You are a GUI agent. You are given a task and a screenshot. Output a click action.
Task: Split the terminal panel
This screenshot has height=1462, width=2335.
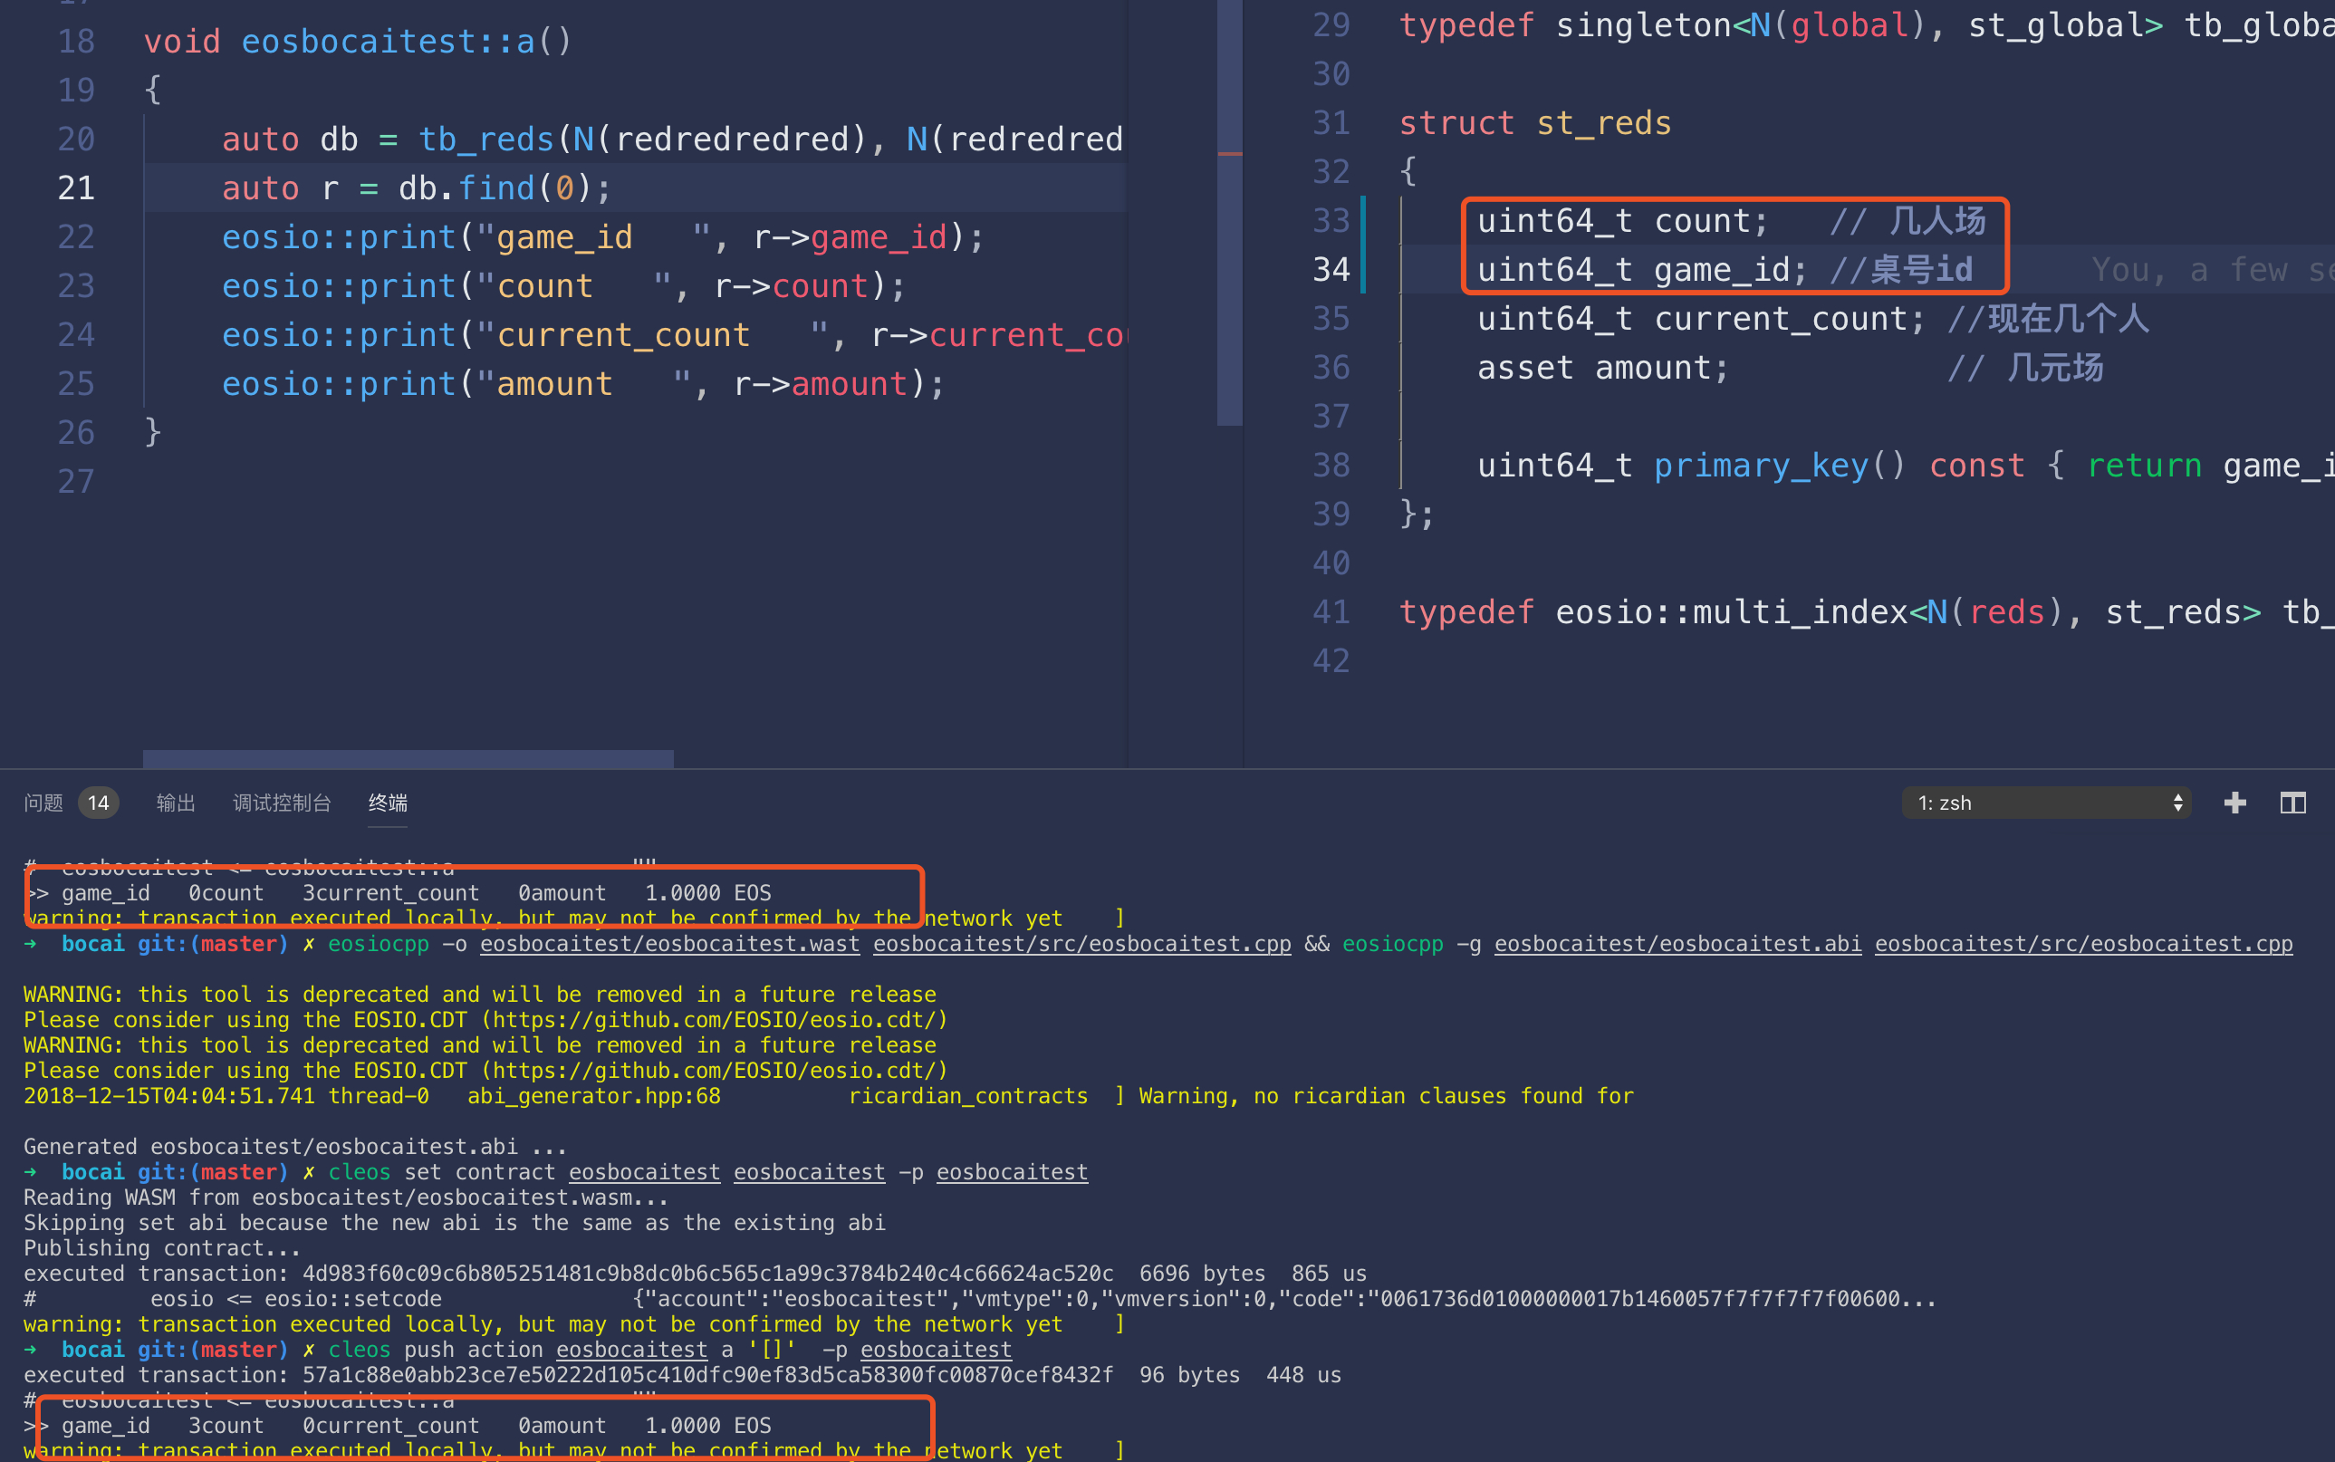tap(2292, 803)
